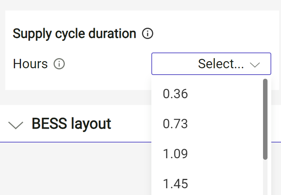Click the down arrow in Hours dropdown
The width and height of the screenshot is (281, 195).
tap(255, 64)
